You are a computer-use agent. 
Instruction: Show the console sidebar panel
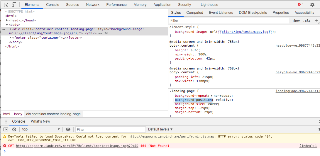click(6, 129)
